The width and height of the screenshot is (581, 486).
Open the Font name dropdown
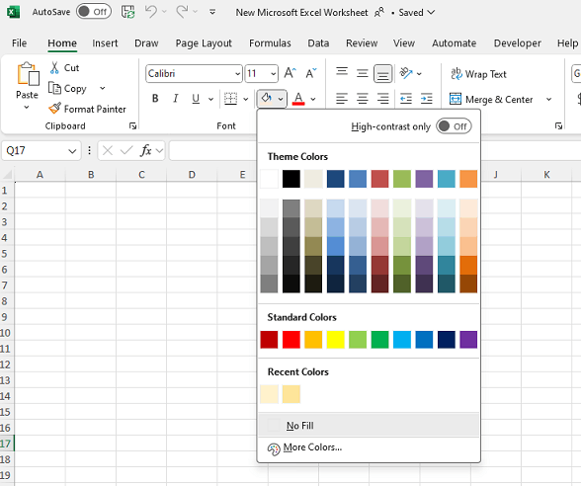(237, 73)
